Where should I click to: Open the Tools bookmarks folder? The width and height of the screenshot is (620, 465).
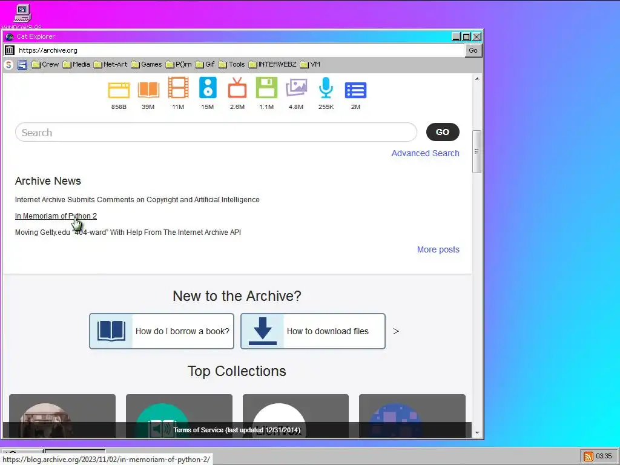pyautogui.click(x=232, y=64)
